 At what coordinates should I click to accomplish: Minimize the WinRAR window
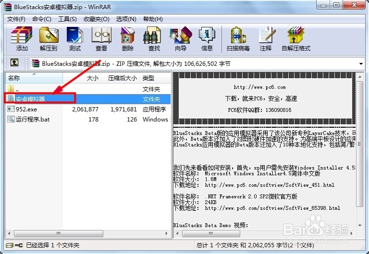click(323, 5)
